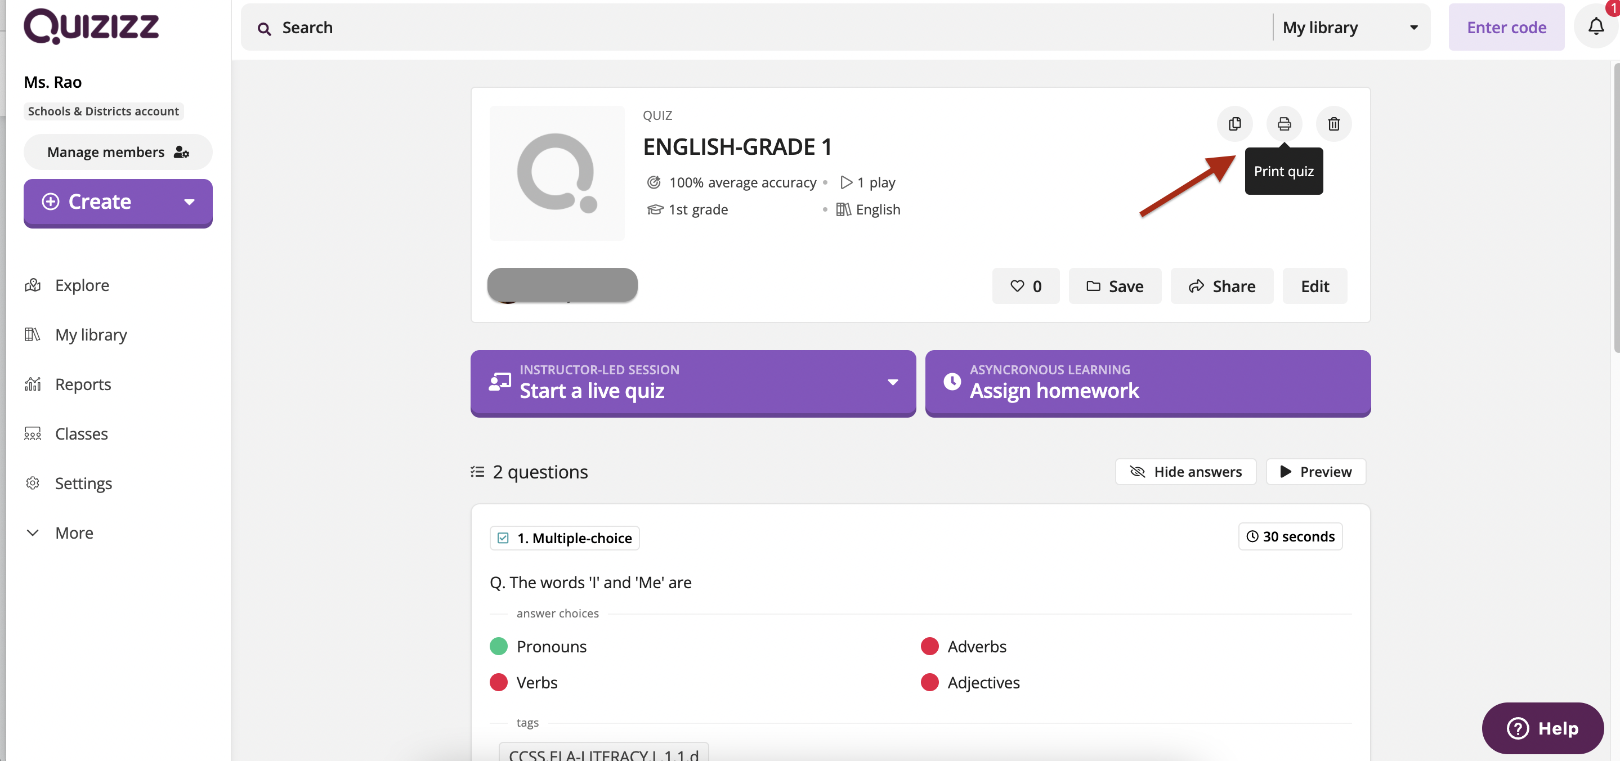Click the duplicate/copy quiz icon
The height and width of the screenshot is (761, 1620).
(1234, 123)
